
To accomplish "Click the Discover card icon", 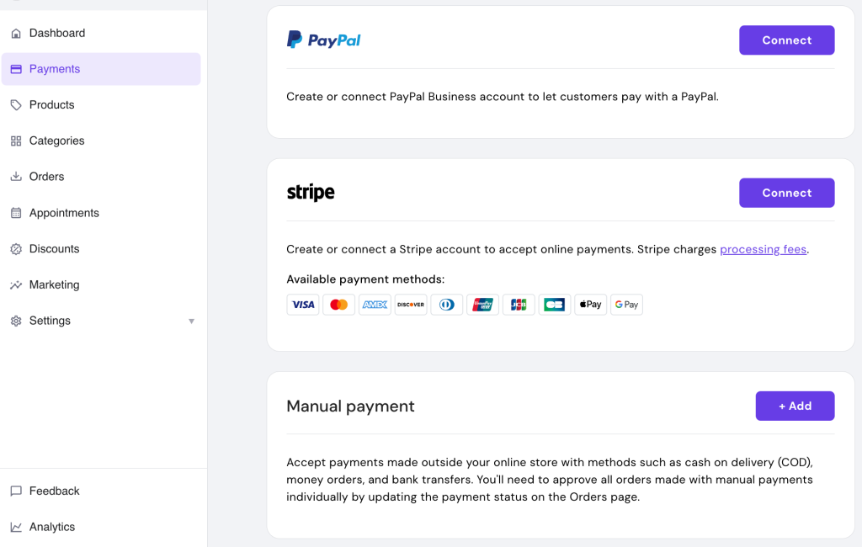I will 411,304.
